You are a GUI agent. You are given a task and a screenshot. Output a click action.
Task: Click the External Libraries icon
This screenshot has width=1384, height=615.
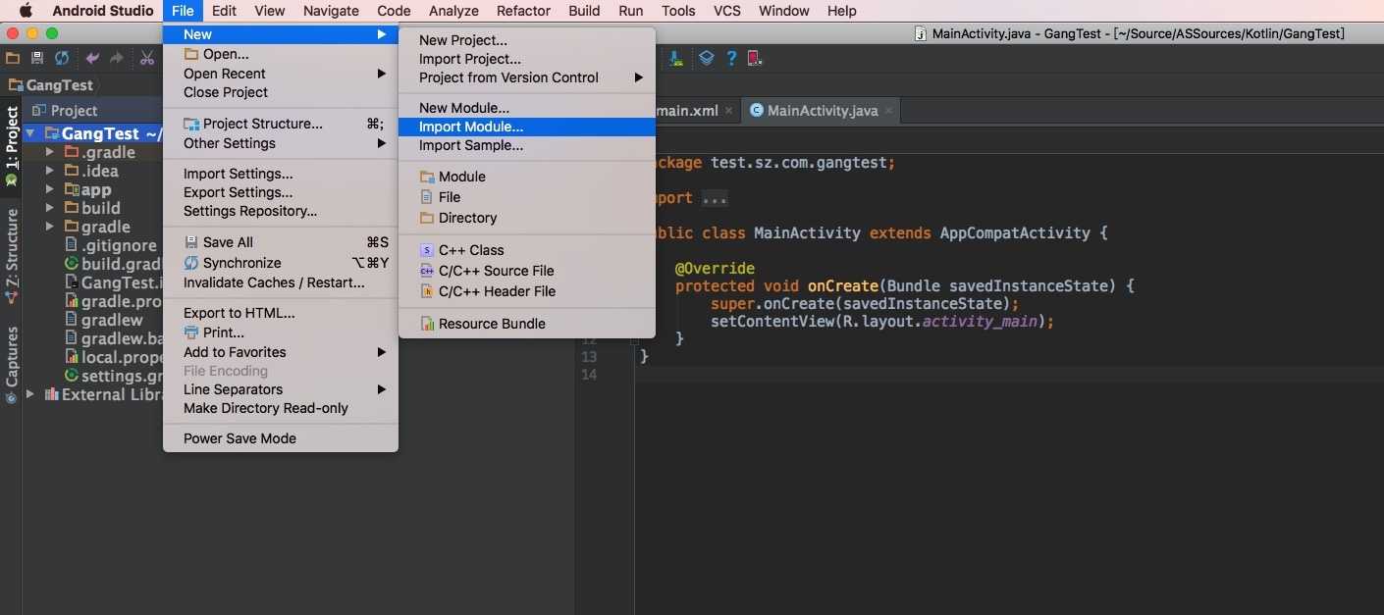point(50,394)
